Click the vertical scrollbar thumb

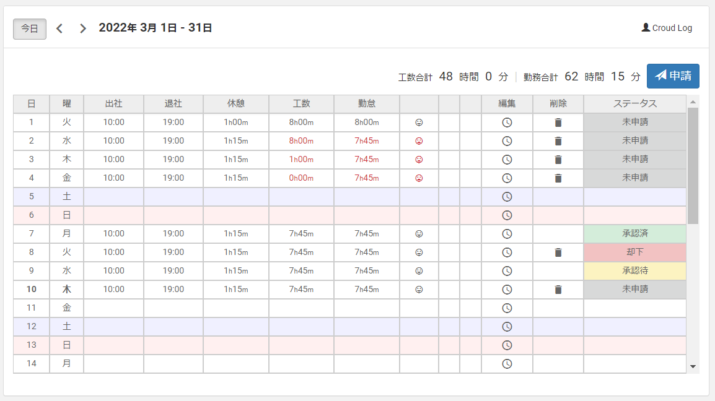(693, 166)
